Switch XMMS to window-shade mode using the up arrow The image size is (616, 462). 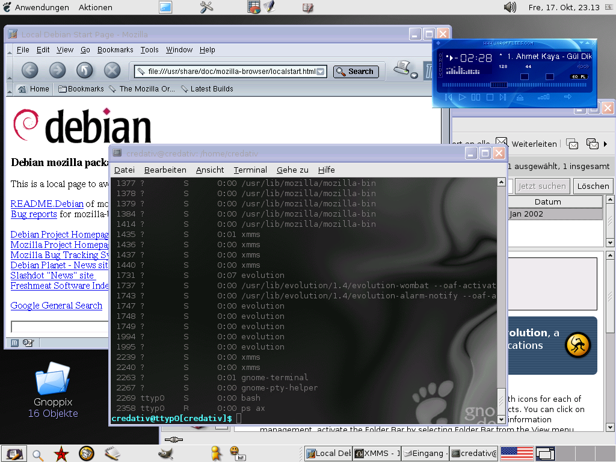[x=588, y=43]
